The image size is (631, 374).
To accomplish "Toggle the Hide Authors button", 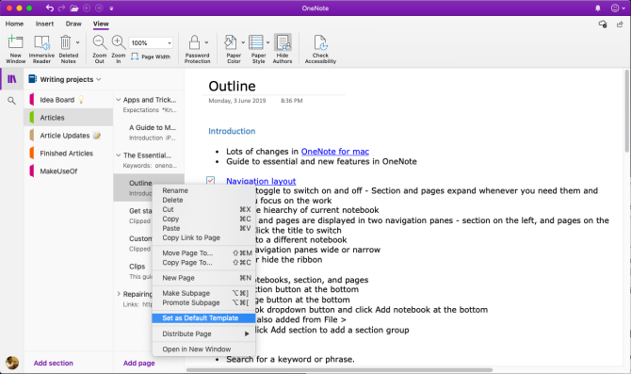I will click(x=283, y=49).
